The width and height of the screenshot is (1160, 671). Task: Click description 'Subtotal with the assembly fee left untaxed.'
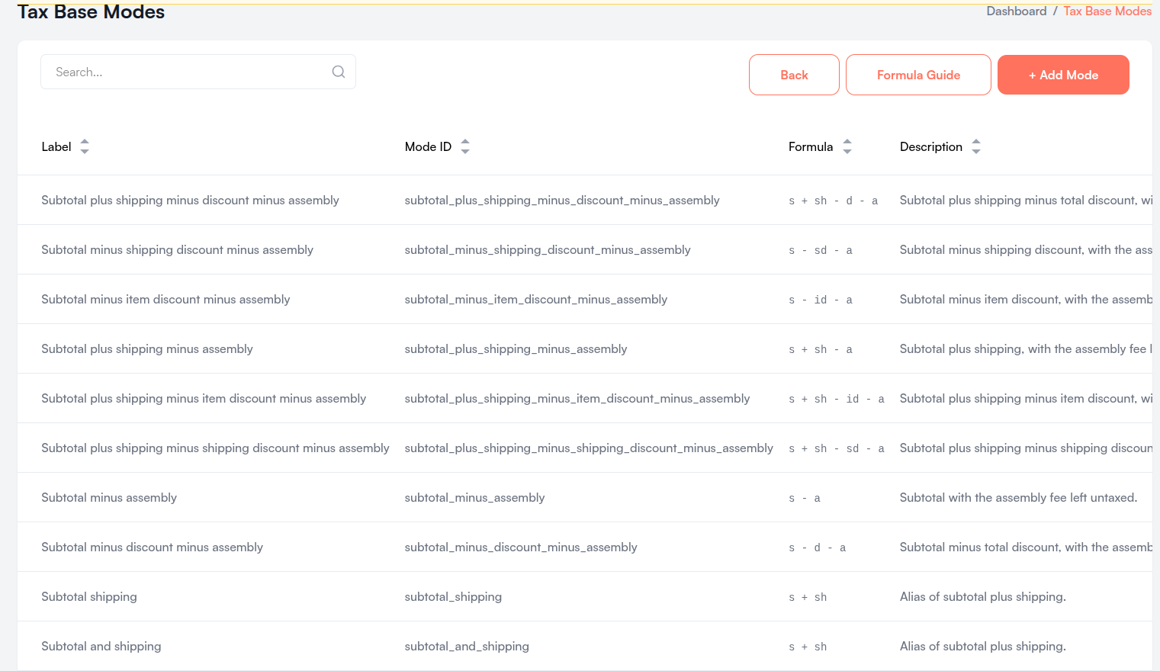(1018, 497)
